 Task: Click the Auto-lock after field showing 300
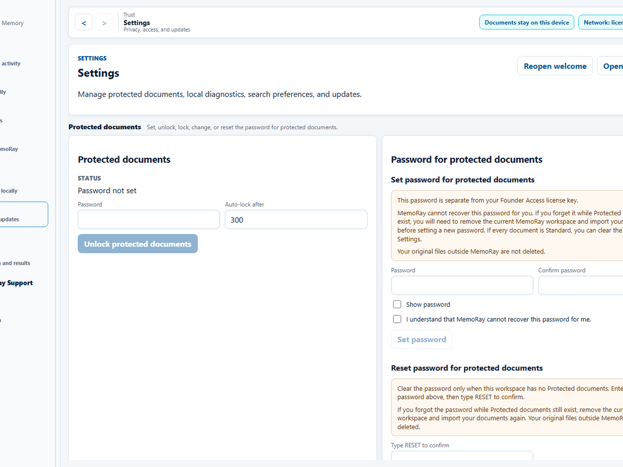tap(296, 219)
